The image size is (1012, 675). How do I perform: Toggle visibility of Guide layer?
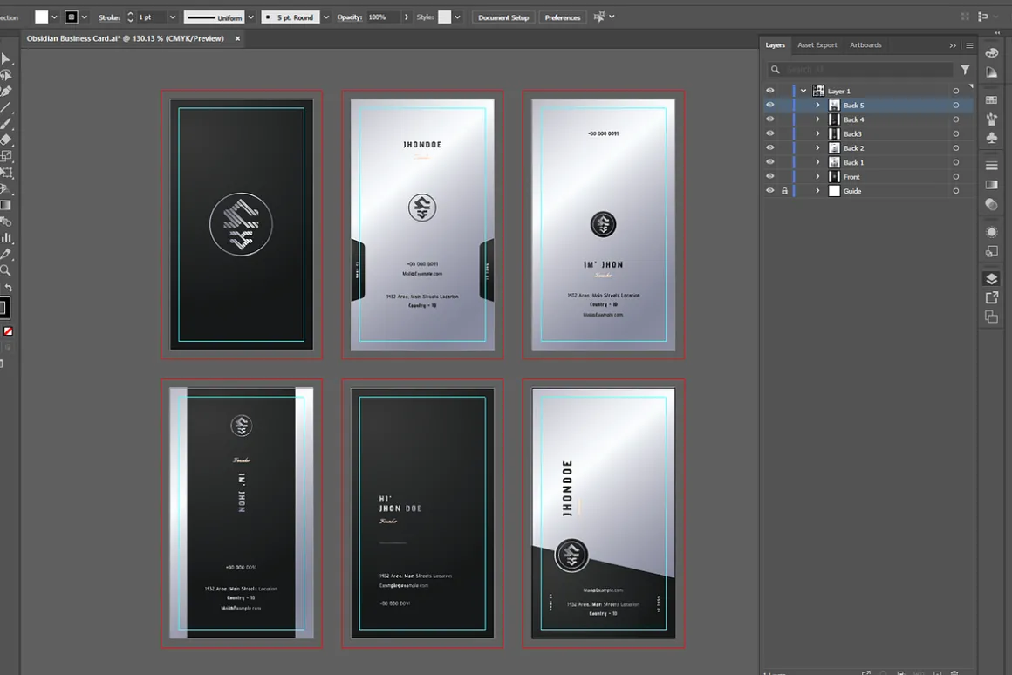coord(770,191)
